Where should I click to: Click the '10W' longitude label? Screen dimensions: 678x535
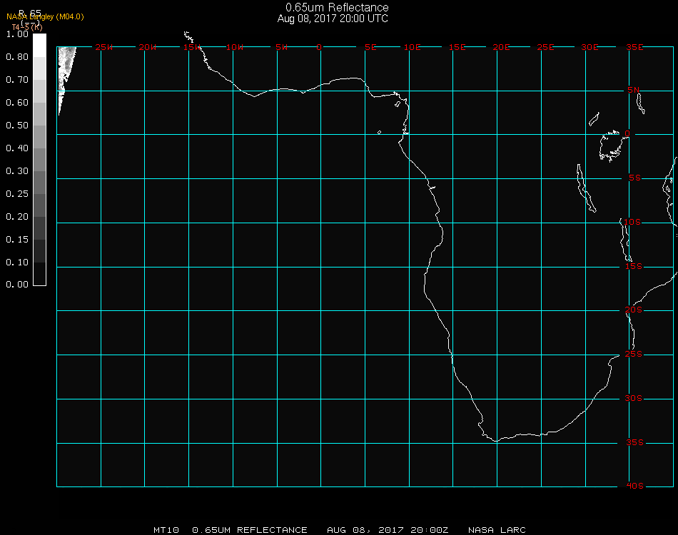(x=235, y=47)
